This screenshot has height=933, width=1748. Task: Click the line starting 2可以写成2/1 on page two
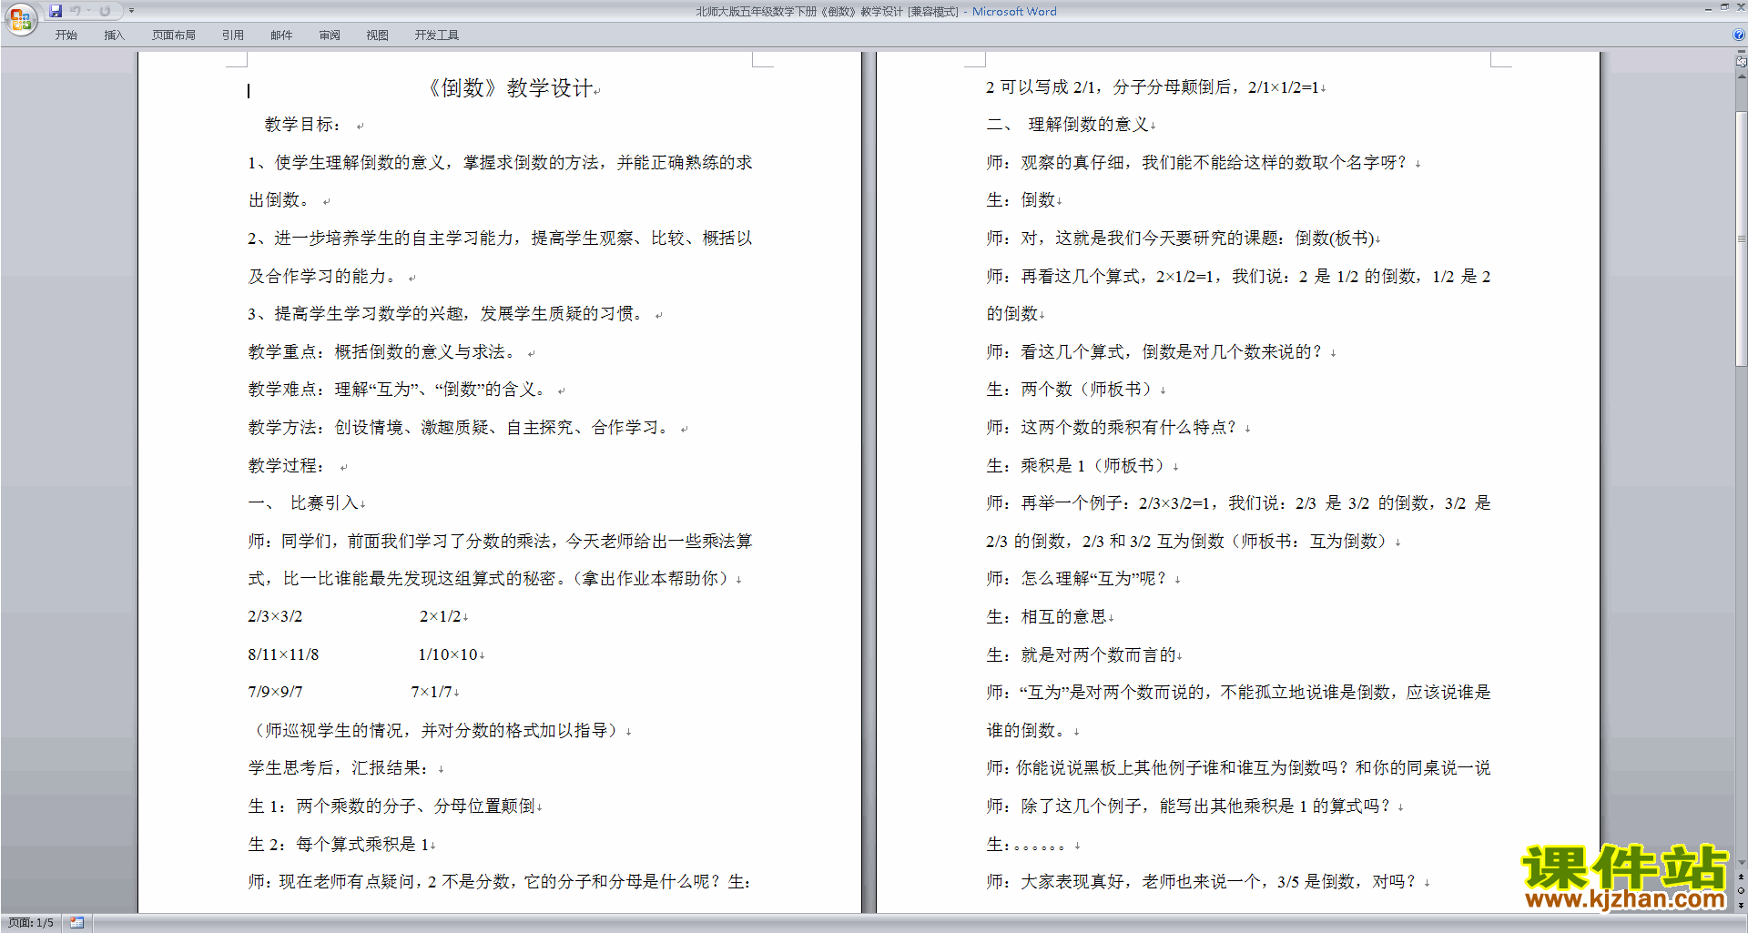[1153, 87]
